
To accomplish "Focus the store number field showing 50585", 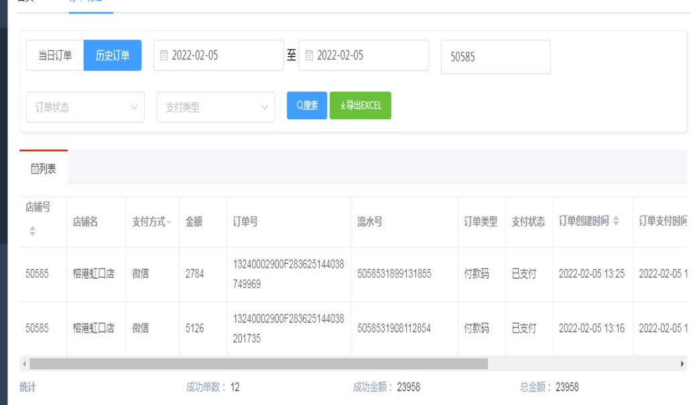I will (495, 57).
